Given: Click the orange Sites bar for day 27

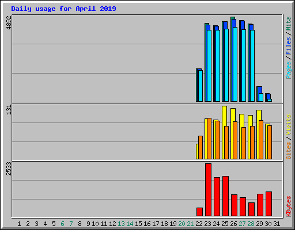Looking at the screenshot, I should click(x=244, y=143).
